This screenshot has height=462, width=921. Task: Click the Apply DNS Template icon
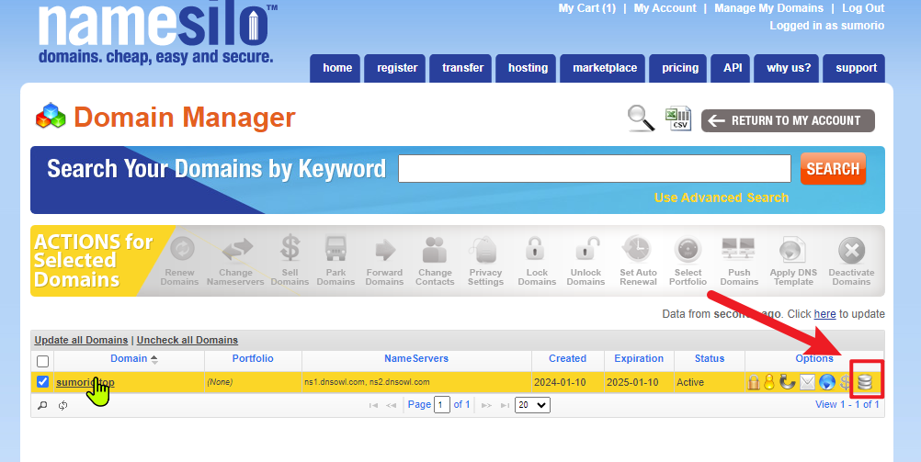tap(793, 252)
